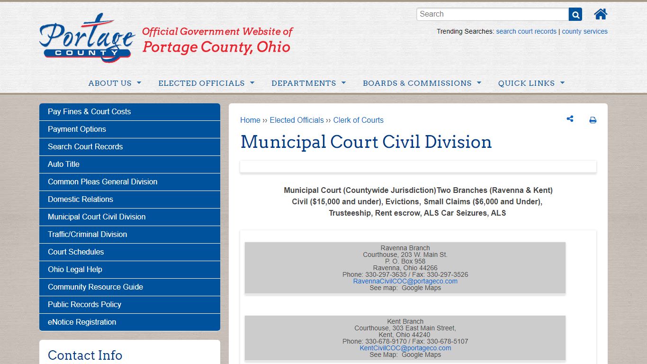
Task: Click Ravenna phone number 330-297-3635
Action: (386, 274)
